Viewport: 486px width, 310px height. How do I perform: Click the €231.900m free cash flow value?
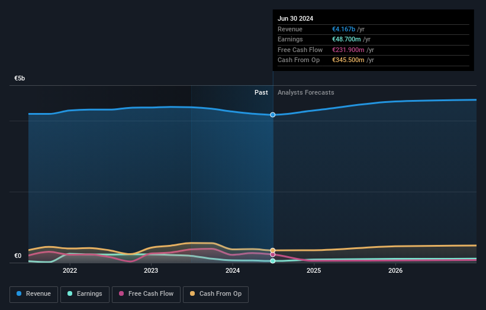[x=348, y=50]
